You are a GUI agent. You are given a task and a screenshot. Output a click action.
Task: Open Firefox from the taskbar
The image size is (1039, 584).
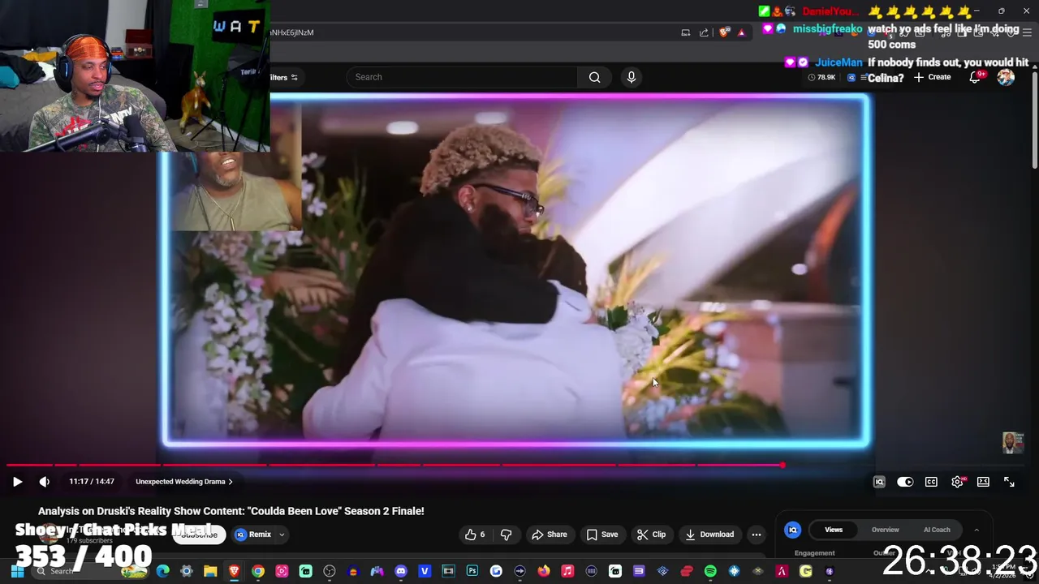(544, 571)
